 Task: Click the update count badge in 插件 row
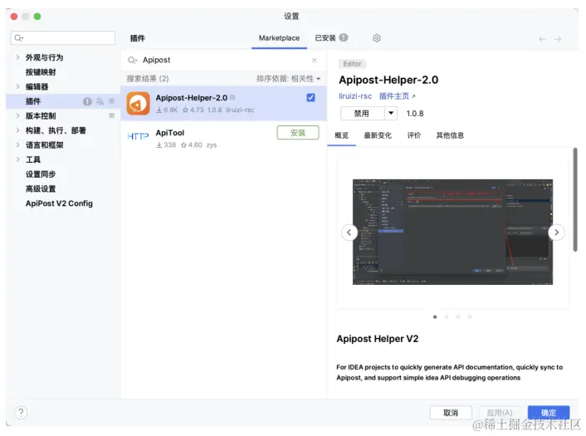coord(87,101)
